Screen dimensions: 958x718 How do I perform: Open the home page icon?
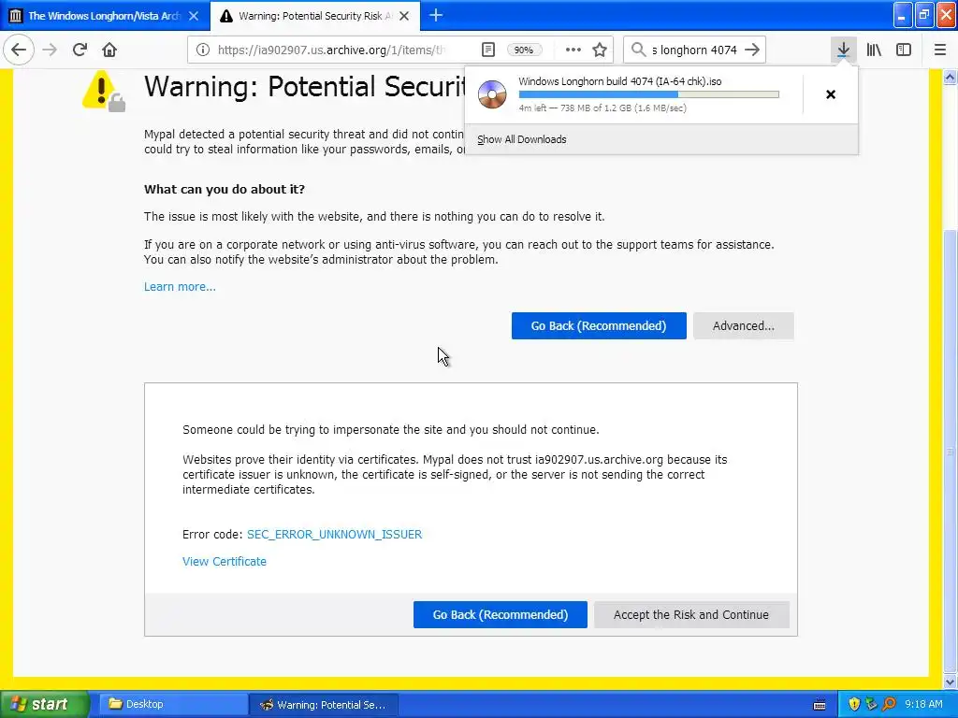[x=109, y=50]
